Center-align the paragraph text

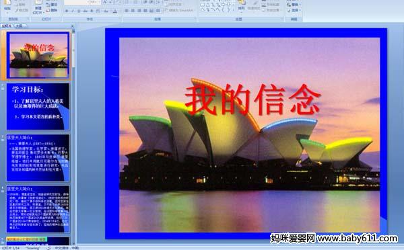[133, 11]
